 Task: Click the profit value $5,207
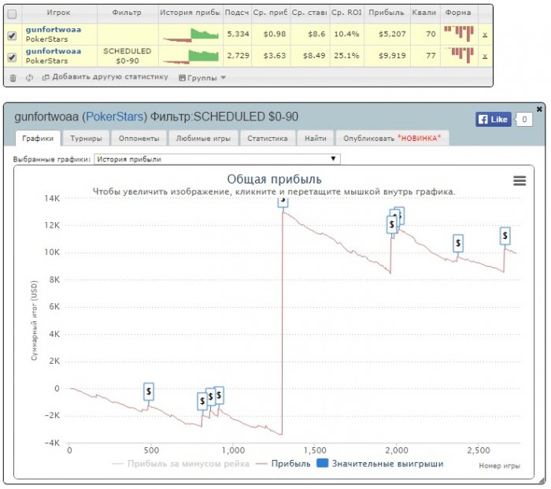[392, 34]
